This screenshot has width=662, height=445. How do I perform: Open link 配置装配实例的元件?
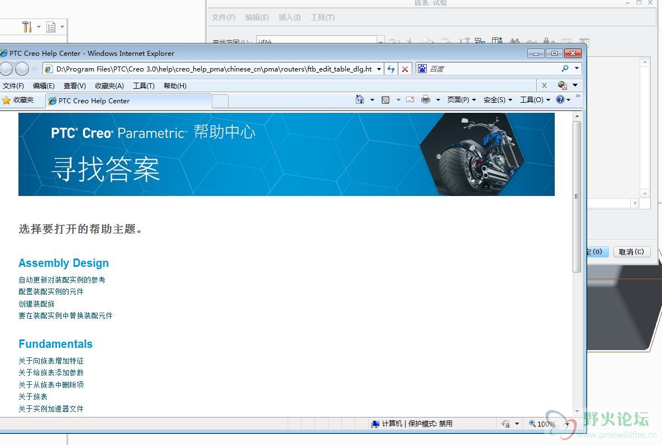51,291
